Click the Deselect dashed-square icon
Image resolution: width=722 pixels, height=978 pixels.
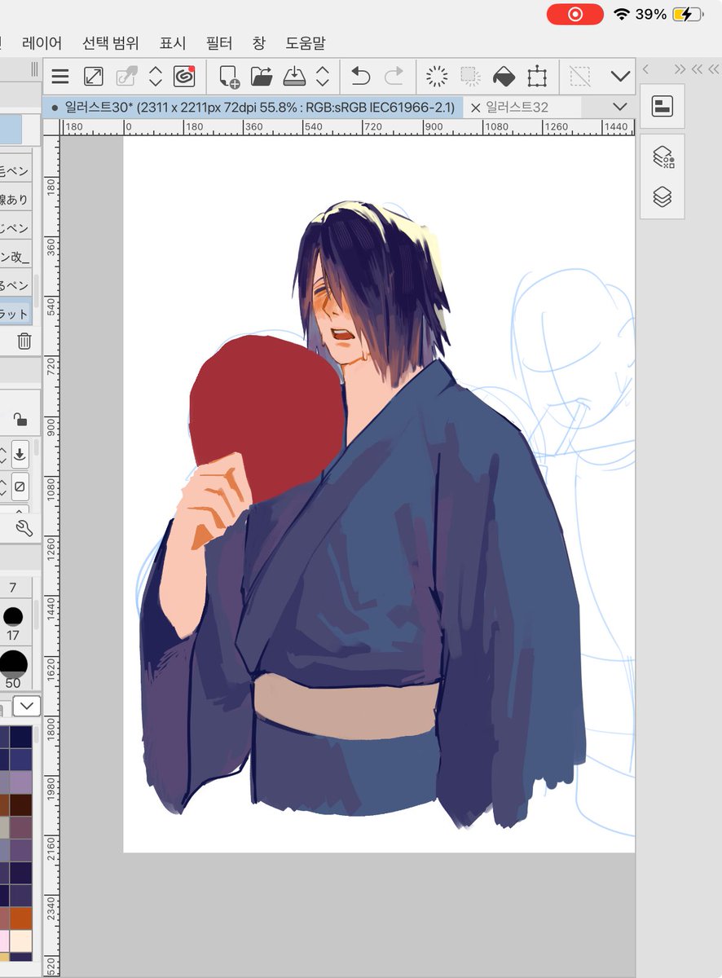[x=580, y=77]
